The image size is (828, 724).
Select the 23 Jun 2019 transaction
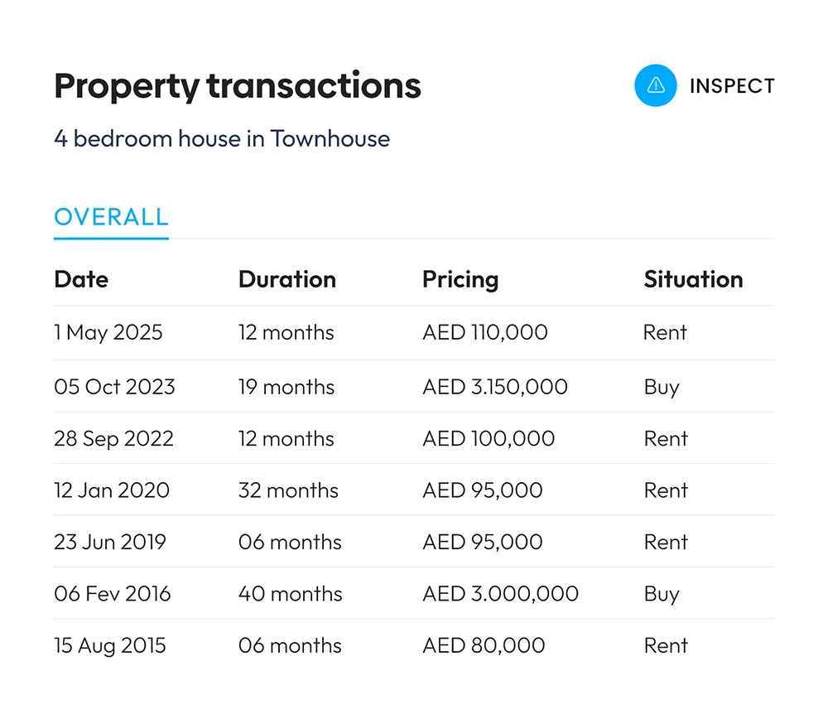(x=414, y=542)
